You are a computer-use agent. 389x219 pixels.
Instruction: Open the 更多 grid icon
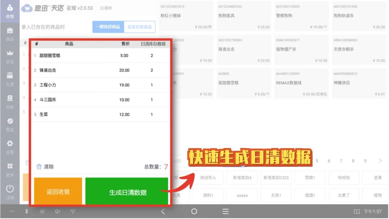tap(10, 169)
